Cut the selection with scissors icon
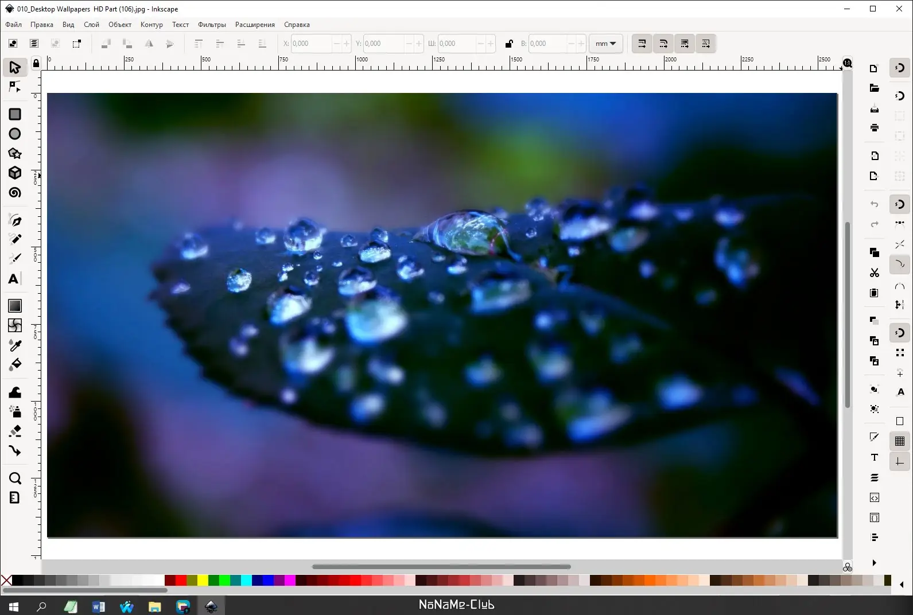The width and height of the screenshot is (913, 615). (874, 273)
